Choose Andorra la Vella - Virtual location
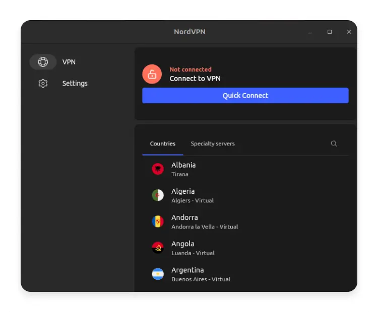The width and height of the screenshot is (378, 312). [205, 226]
